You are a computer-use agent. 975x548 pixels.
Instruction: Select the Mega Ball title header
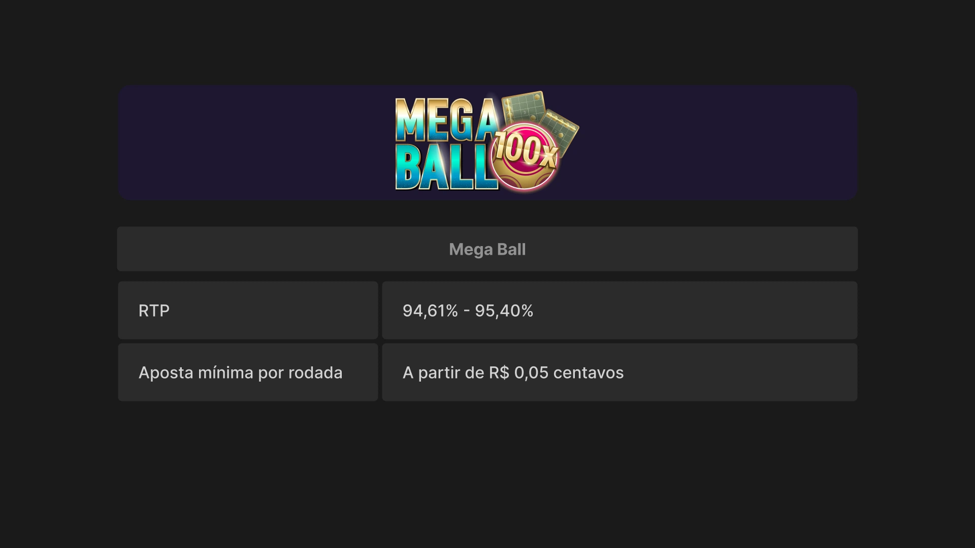point(487,249)
